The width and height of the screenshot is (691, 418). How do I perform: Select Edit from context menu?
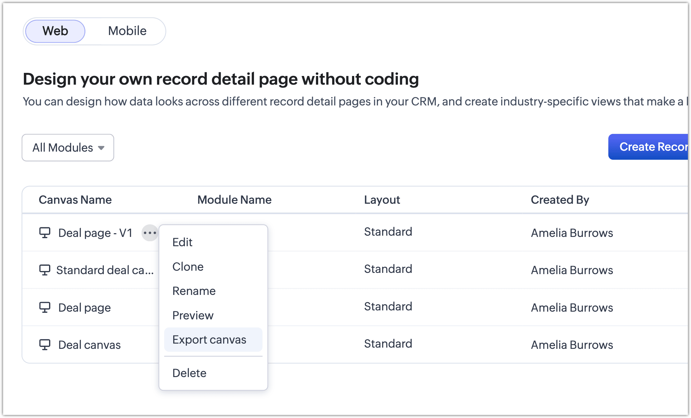pos(183,242)
